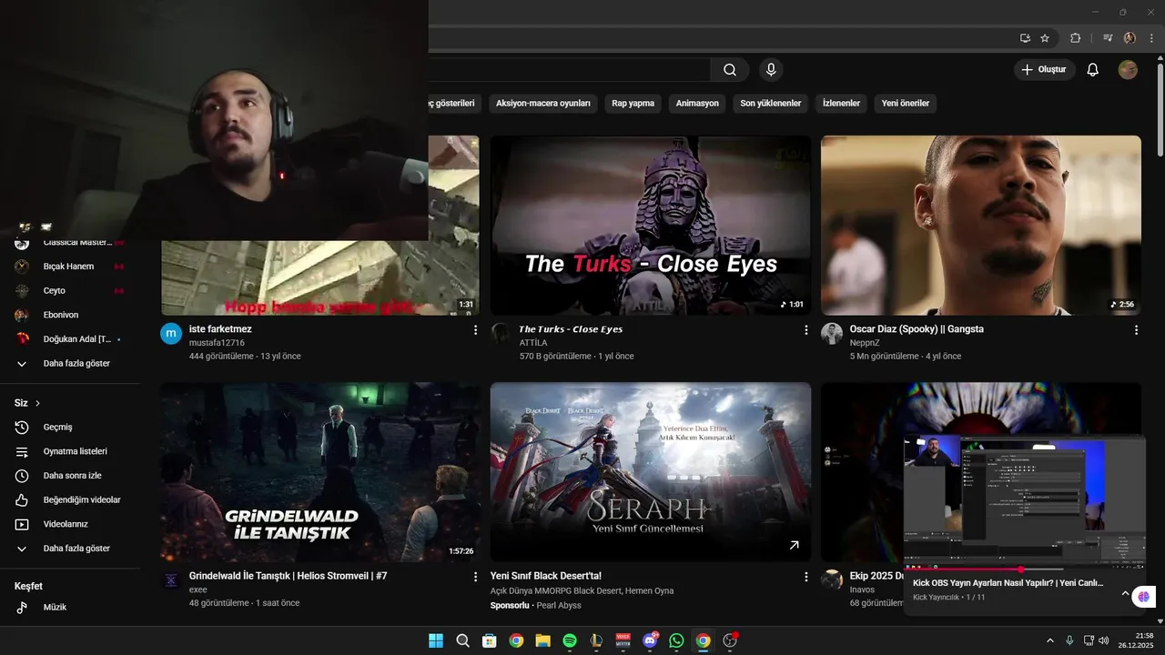The height and width of the screenshot is (655, 1165).
Task: Open Videolarınız play icon
Action: coord(23,524)
